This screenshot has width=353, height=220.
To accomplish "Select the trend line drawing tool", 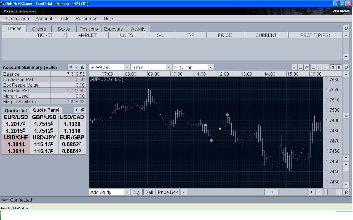I will coord(294,67).
